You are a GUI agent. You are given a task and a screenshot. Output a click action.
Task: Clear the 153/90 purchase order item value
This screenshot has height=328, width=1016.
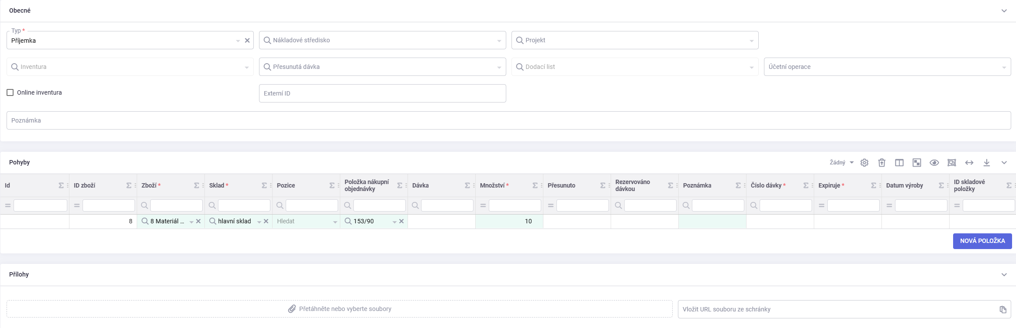(x=401, y=221)
